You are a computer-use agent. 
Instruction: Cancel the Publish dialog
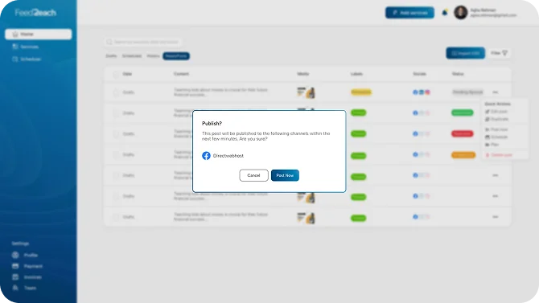[x=253, y=175]
